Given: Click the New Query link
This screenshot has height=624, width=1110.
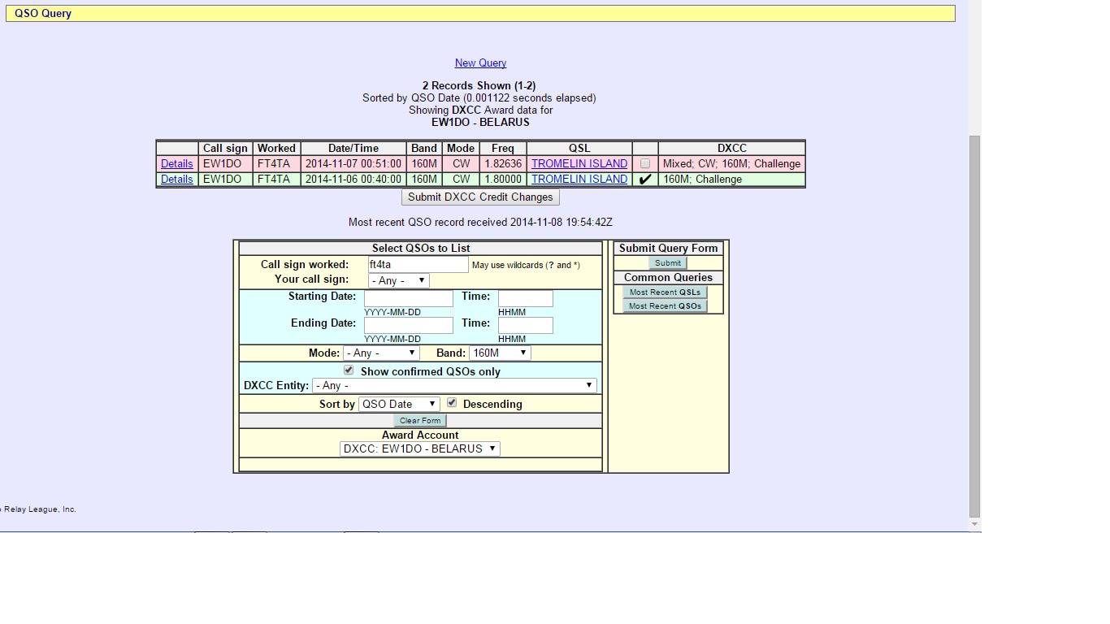Looking at the screenshot, I should pos(480,63).
